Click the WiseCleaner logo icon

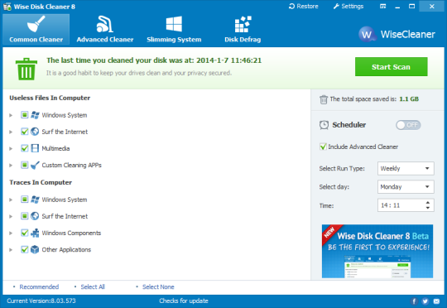coord(367,34)
